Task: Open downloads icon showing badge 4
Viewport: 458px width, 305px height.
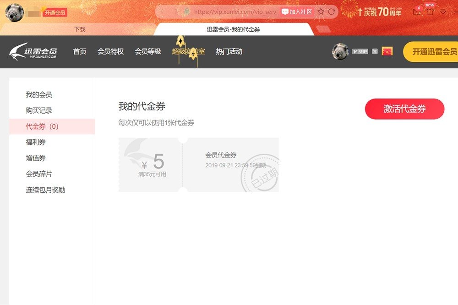Action: coord(417,12)
